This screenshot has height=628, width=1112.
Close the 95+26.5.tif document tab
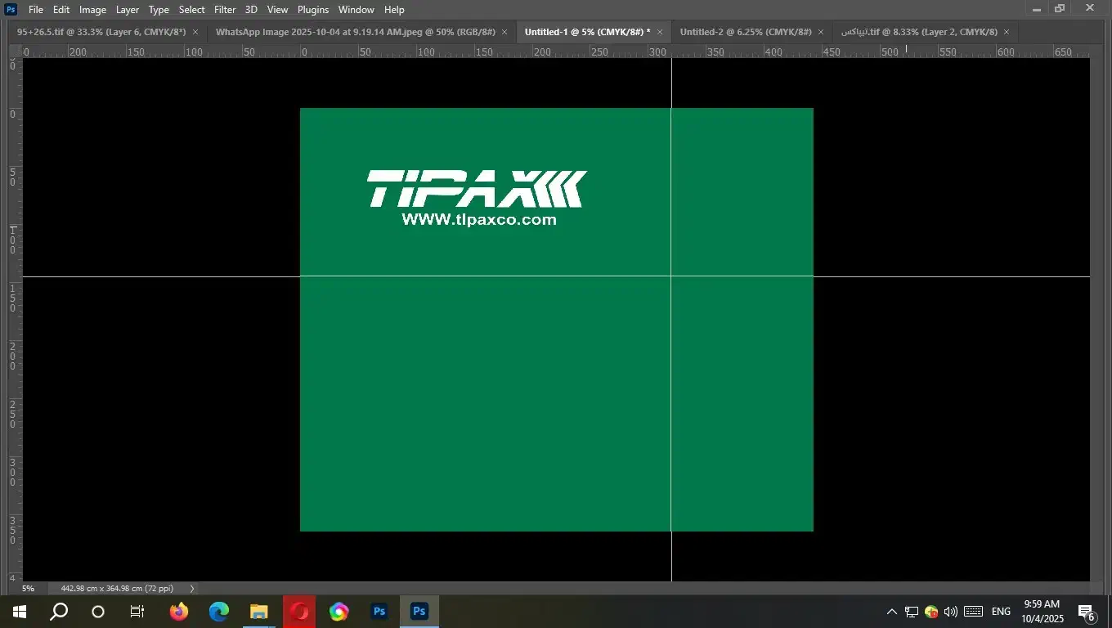tap(195, 32)
